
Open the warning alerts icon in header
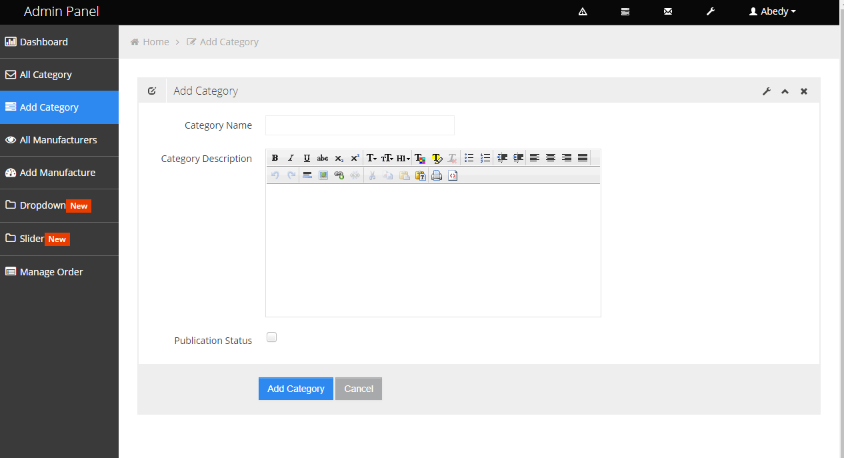(x=583, y=11)
